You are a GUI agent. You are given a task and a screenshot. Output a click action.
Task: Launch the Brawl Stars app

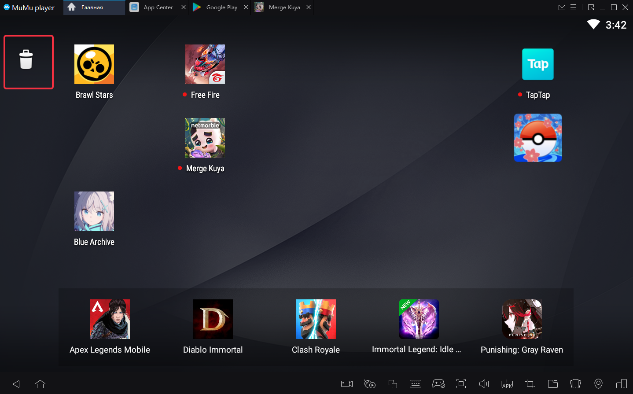point(94,64)
